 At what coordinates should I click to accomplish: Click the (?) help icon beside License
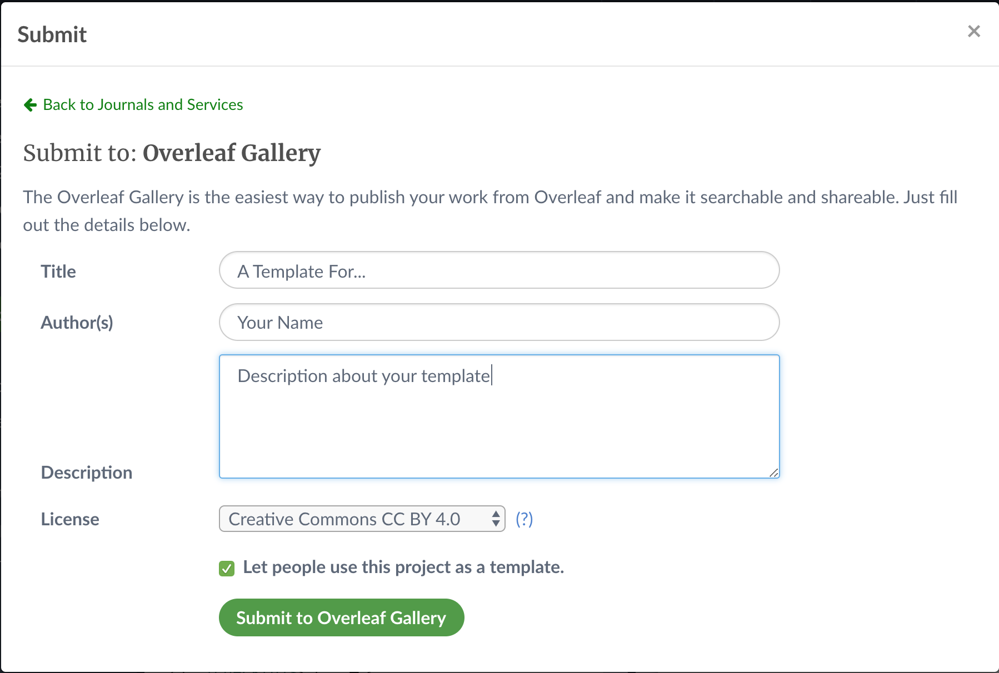[524, 519]
